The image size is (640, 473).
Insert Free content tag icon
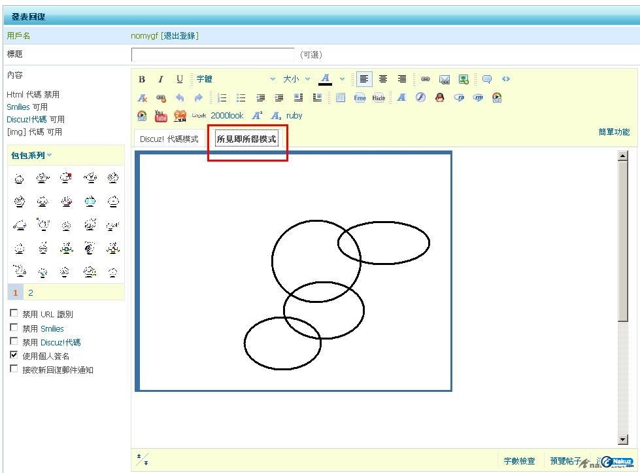coord(360,97)
